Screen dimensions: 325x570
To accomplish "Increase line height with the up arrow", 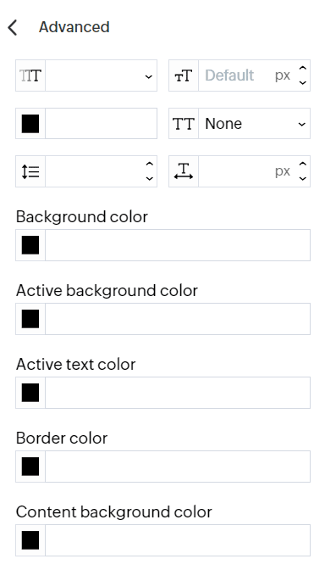I will [x=150, y=165].
